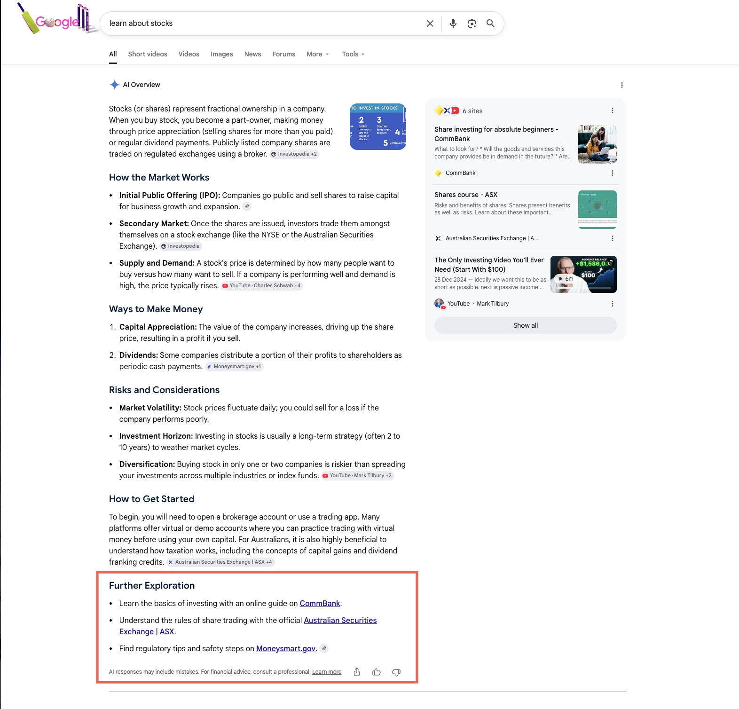
Task: Click the CommBank diamond favicon
Action: tap(438, 173)
